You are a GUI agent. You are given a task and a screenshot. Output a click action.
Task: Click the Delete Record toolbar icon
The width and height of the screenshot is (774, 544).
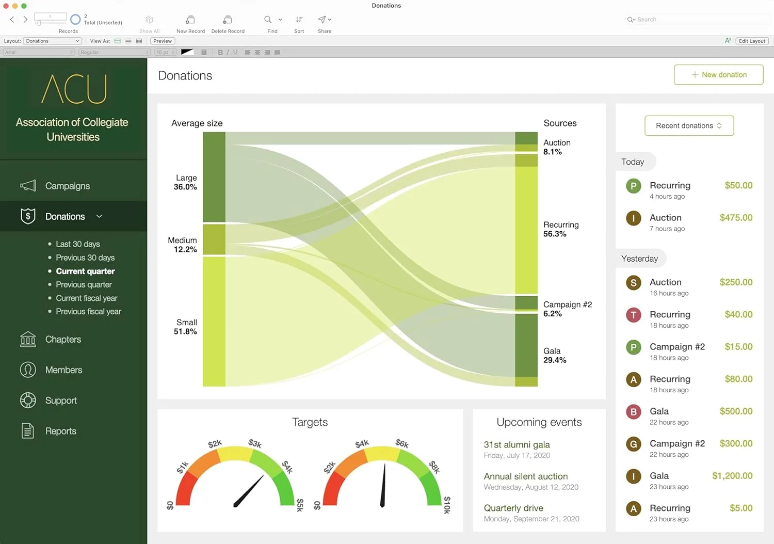click(x=228, y=20)
